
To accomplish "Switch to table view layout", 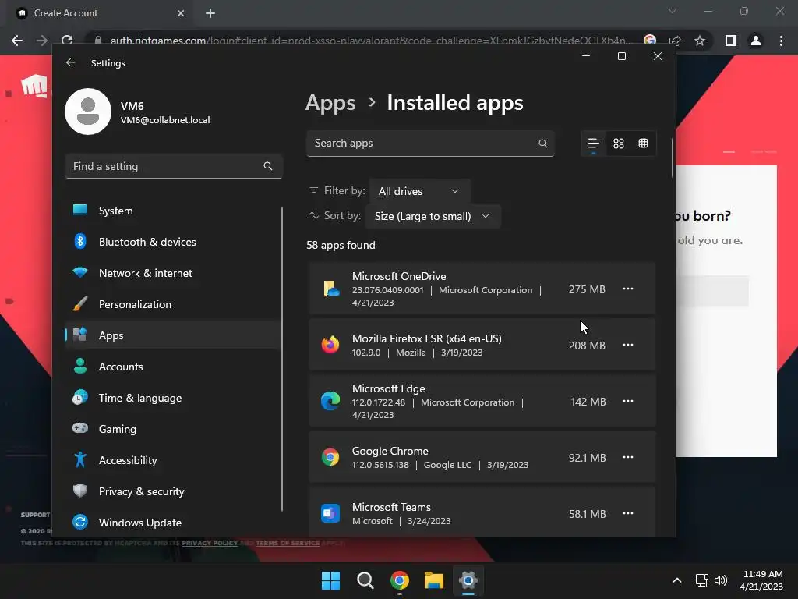I will [x=643, y=144].
